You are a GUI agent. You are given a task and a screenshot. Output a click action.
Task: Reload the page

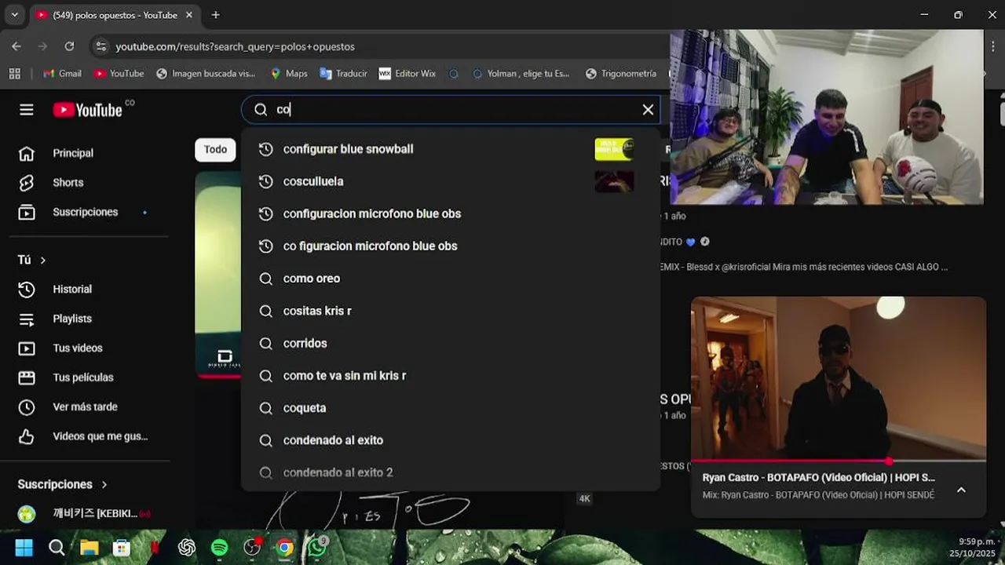click(69, 46)
